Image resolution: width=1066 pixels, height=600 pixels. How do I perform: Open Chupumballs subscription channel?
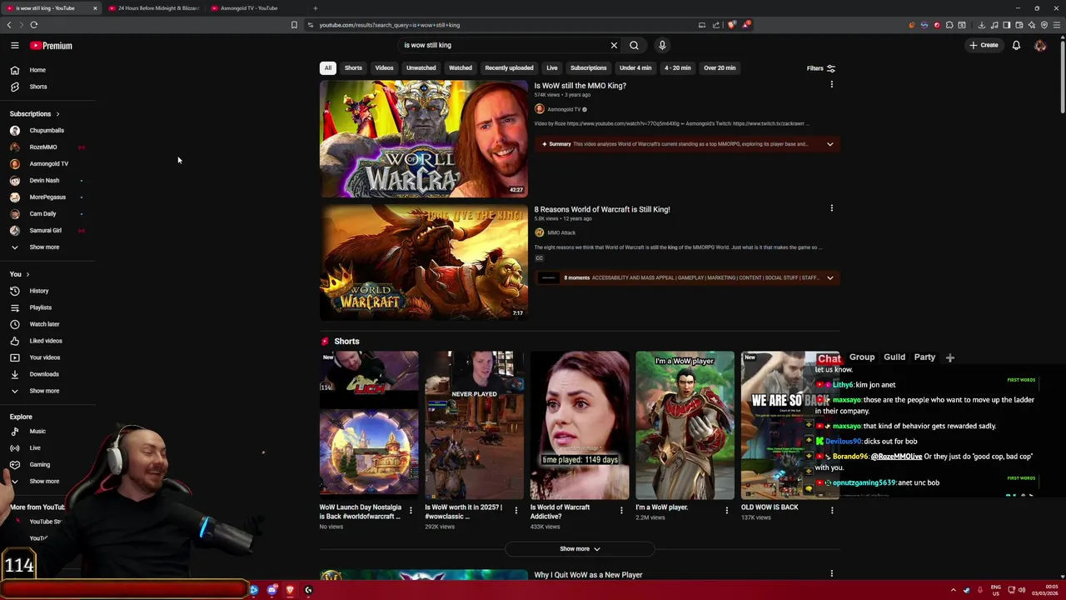pyautogui.click(x=47, y=131)
